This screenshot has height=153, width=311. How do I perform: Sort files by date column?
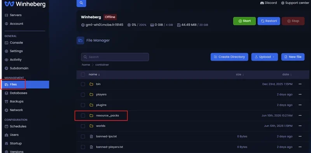(x=287, y=75)
